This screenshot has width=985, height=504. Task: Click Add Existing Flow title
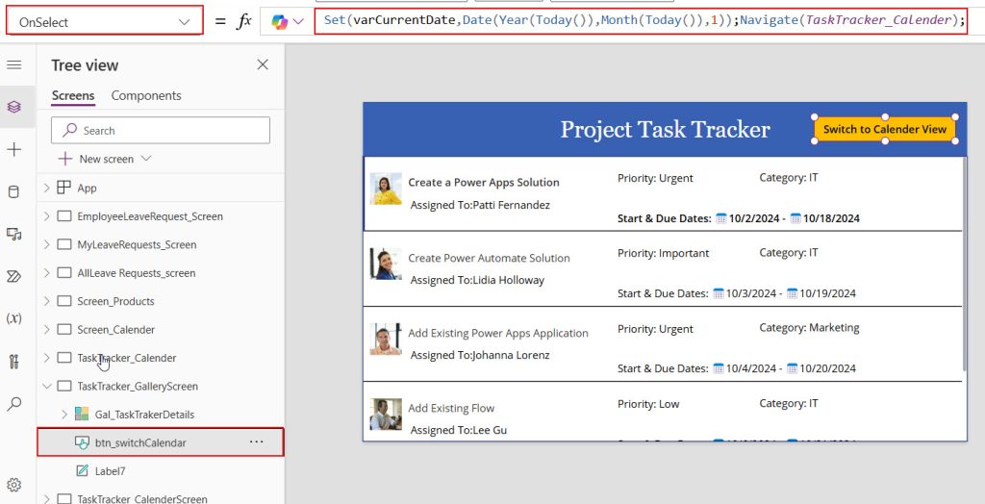pyautogui.click(x=451, y=409)
